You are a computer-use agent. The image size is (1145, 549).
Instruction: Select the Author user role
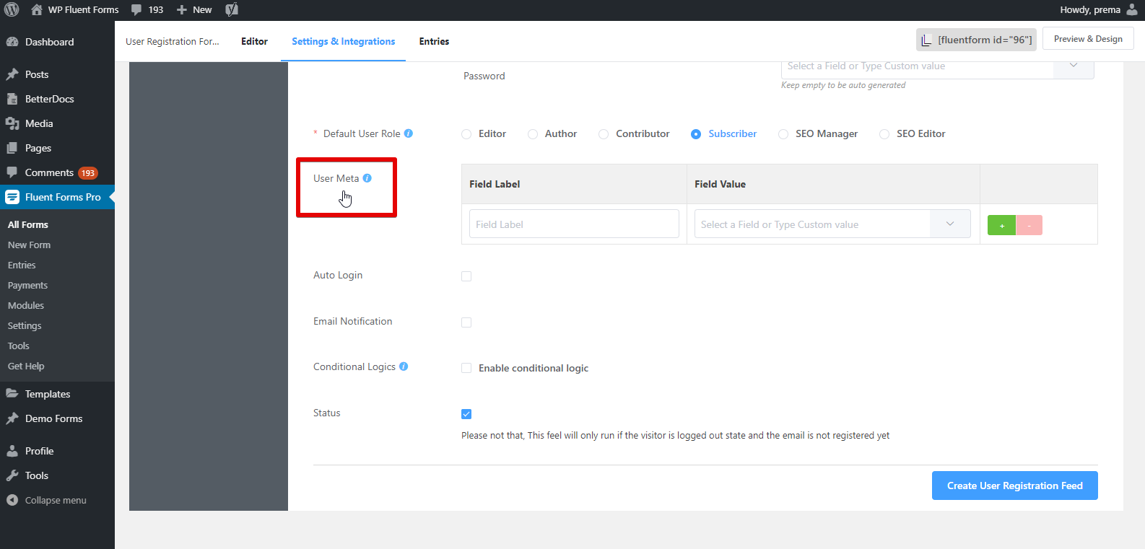point(533,134)
